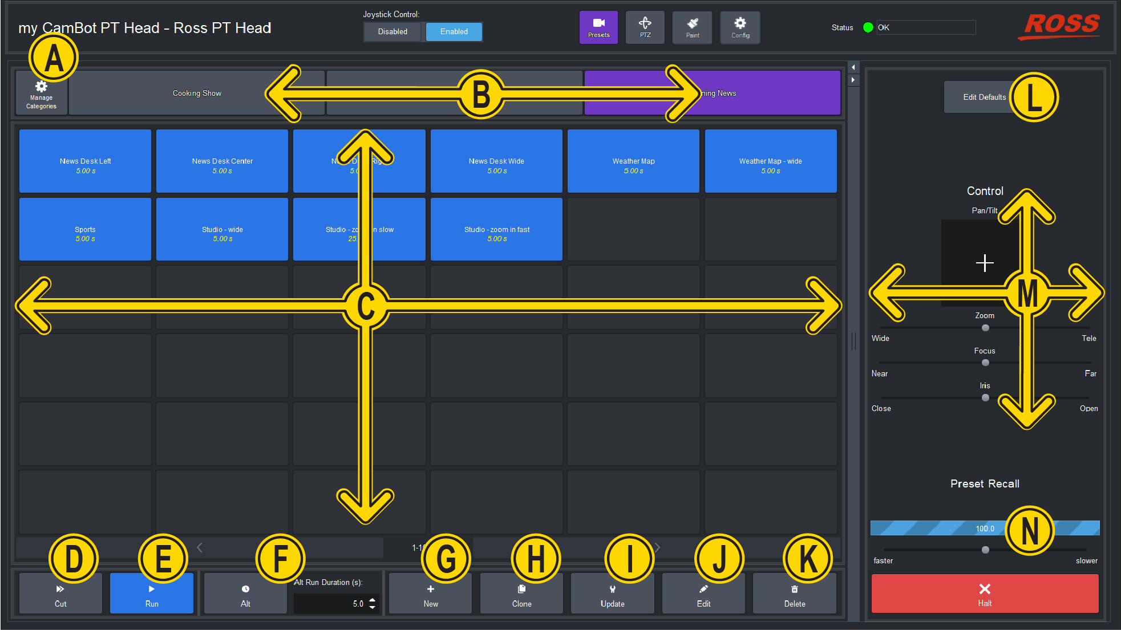Select the purple News category tab
The height and width of the screenshot is (630, 1121).
pyautogui.click(x=770, y=94)
